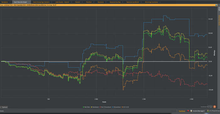Open the Sessions by Month tab

(x=133, y=2)
